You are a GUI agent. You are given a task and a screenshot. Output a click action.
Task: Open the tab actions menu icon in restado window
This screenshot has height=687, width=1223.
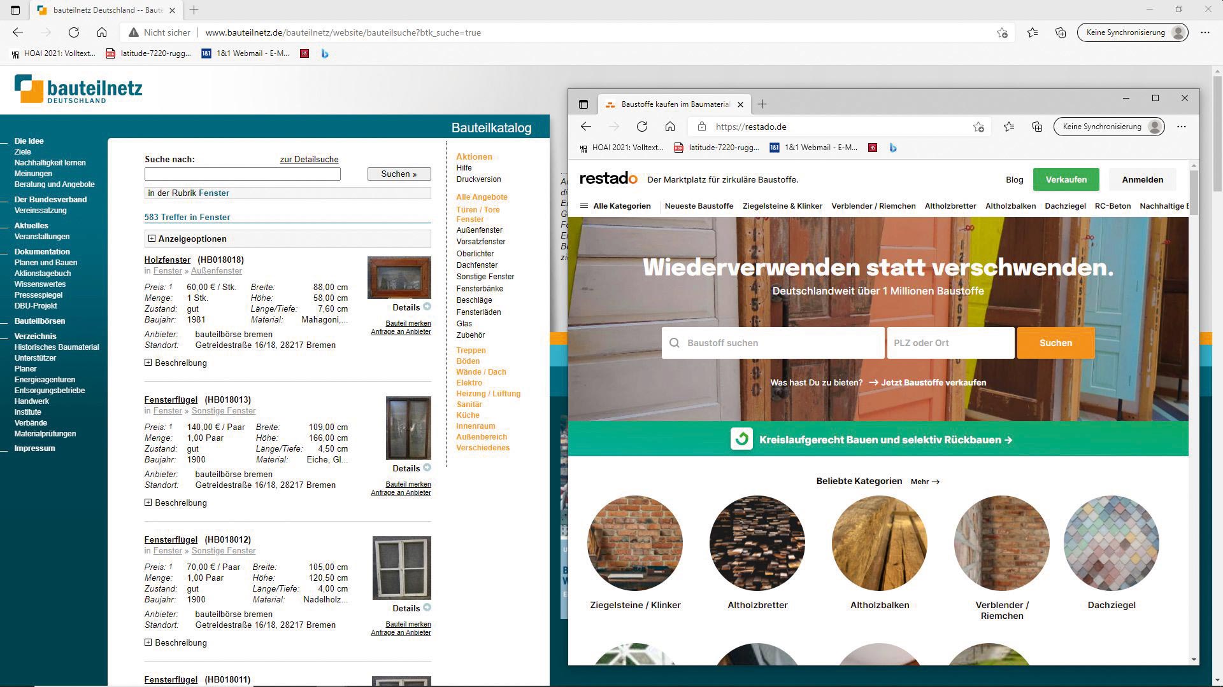[x=583, y=104]
